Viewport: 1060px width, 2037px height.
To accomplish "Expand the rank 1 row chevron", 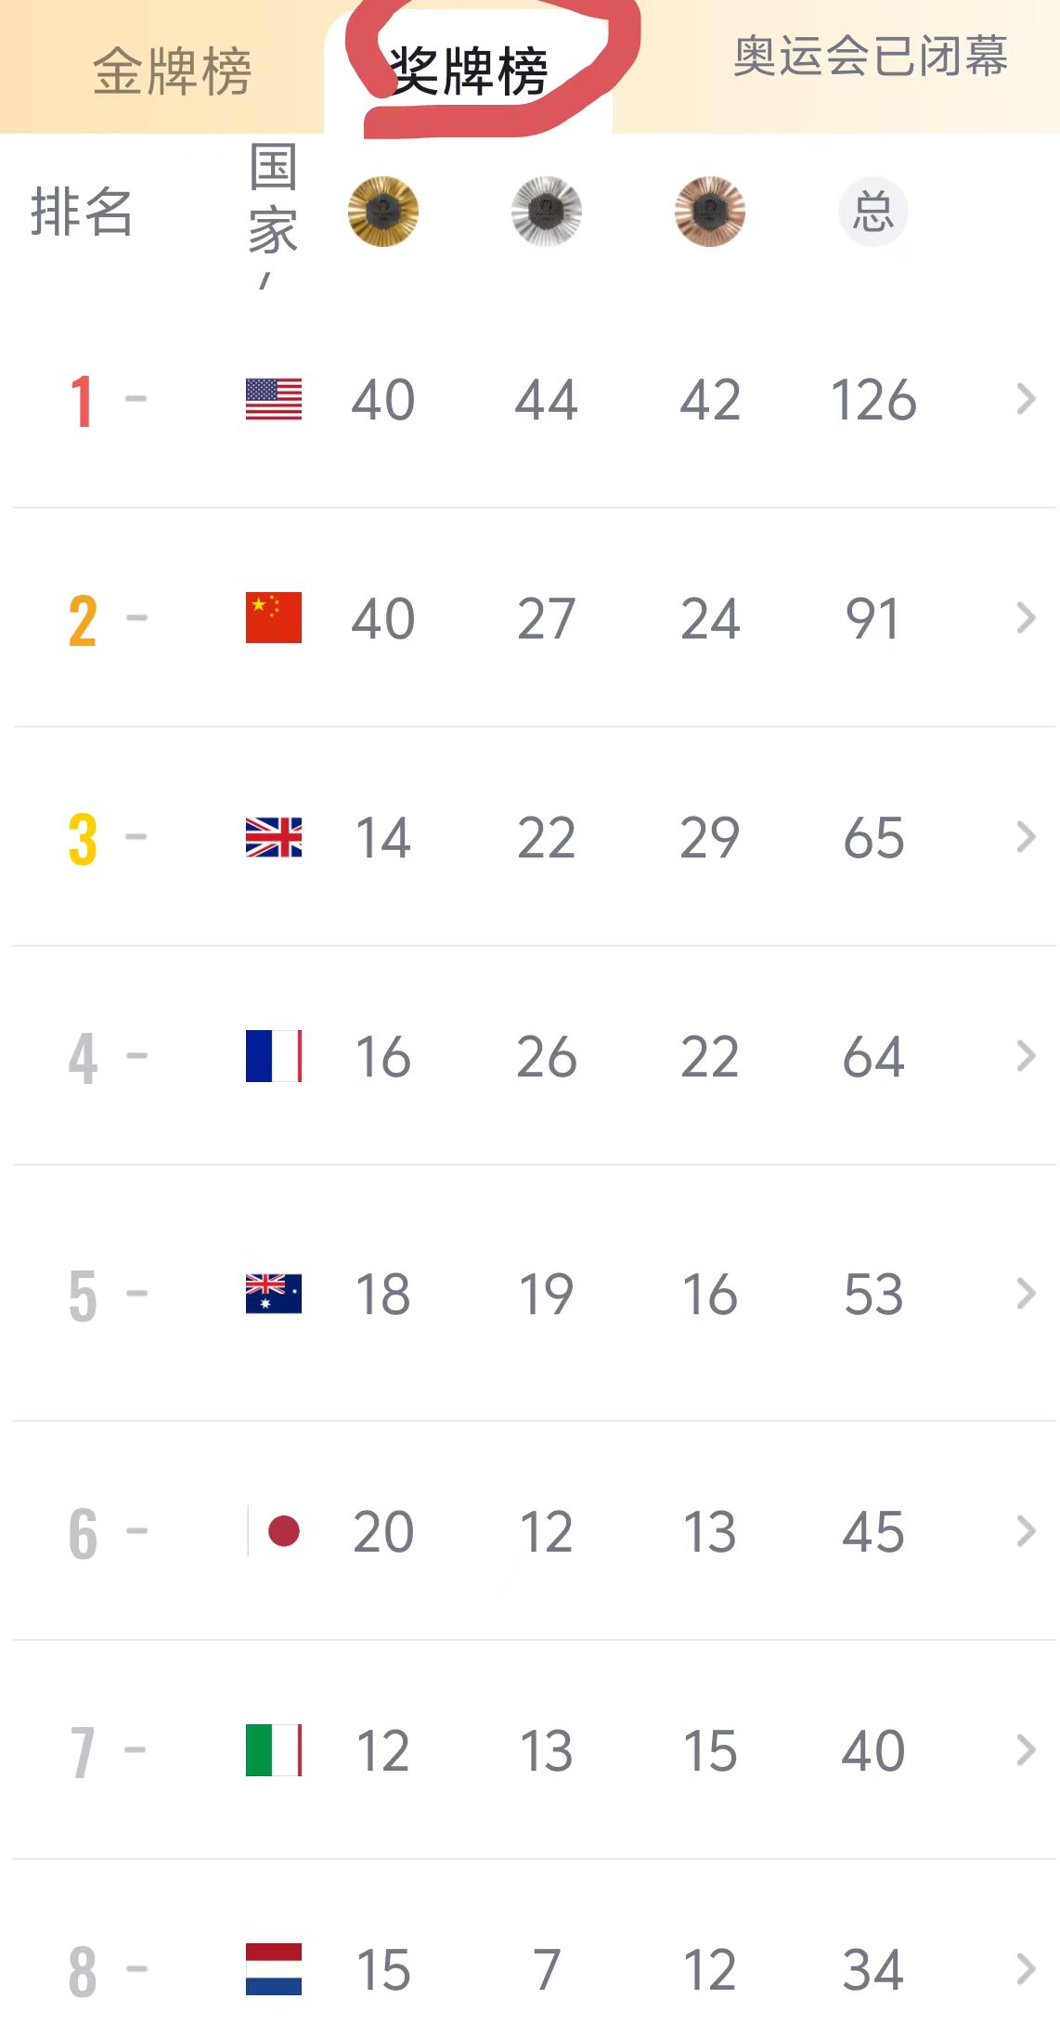I will coord(1026,399).
